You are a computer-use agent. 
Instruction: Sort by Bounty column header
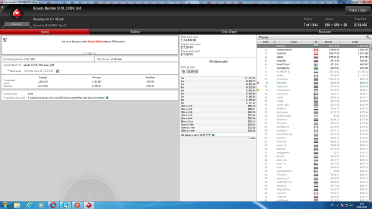coord(328,42)
